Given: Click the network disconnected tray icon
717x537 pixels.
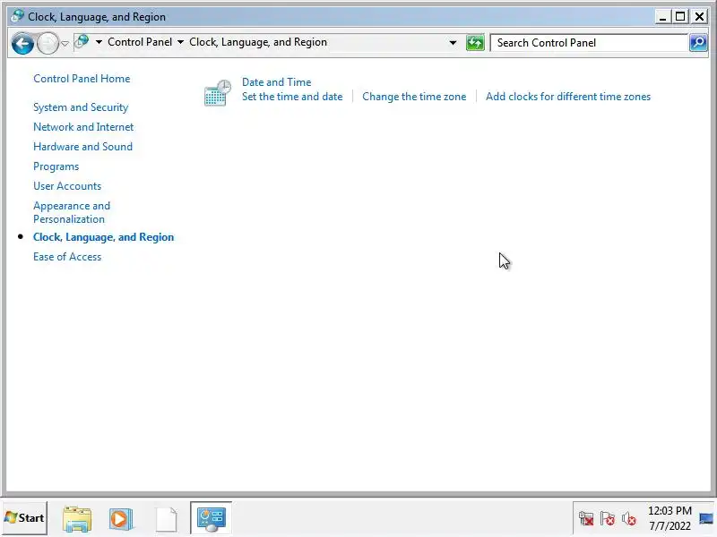Looking at the screenshot, I should coord(586,518).
